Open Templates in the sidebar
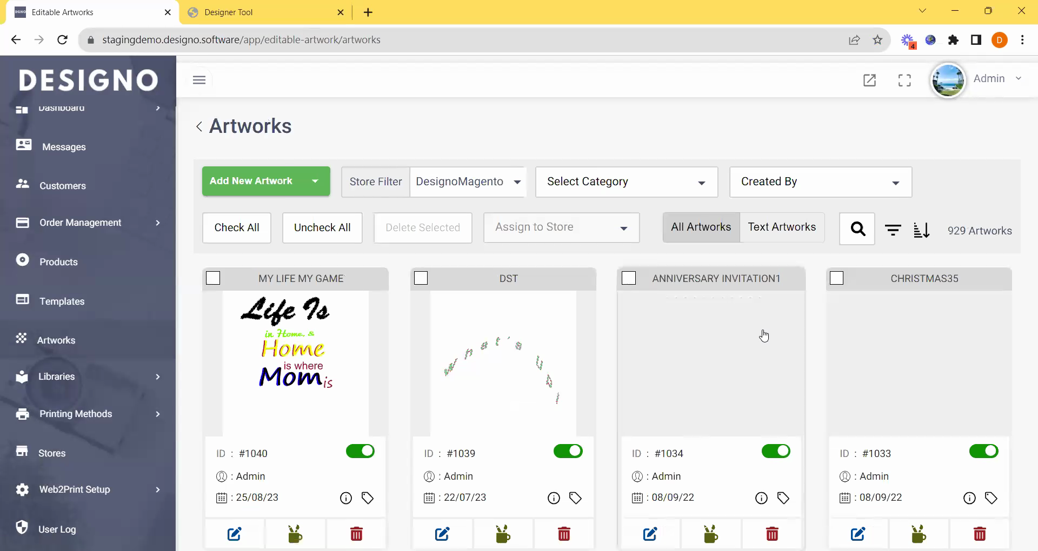The height and width of the screenshot is (551, 1038). tap(62, 301)
